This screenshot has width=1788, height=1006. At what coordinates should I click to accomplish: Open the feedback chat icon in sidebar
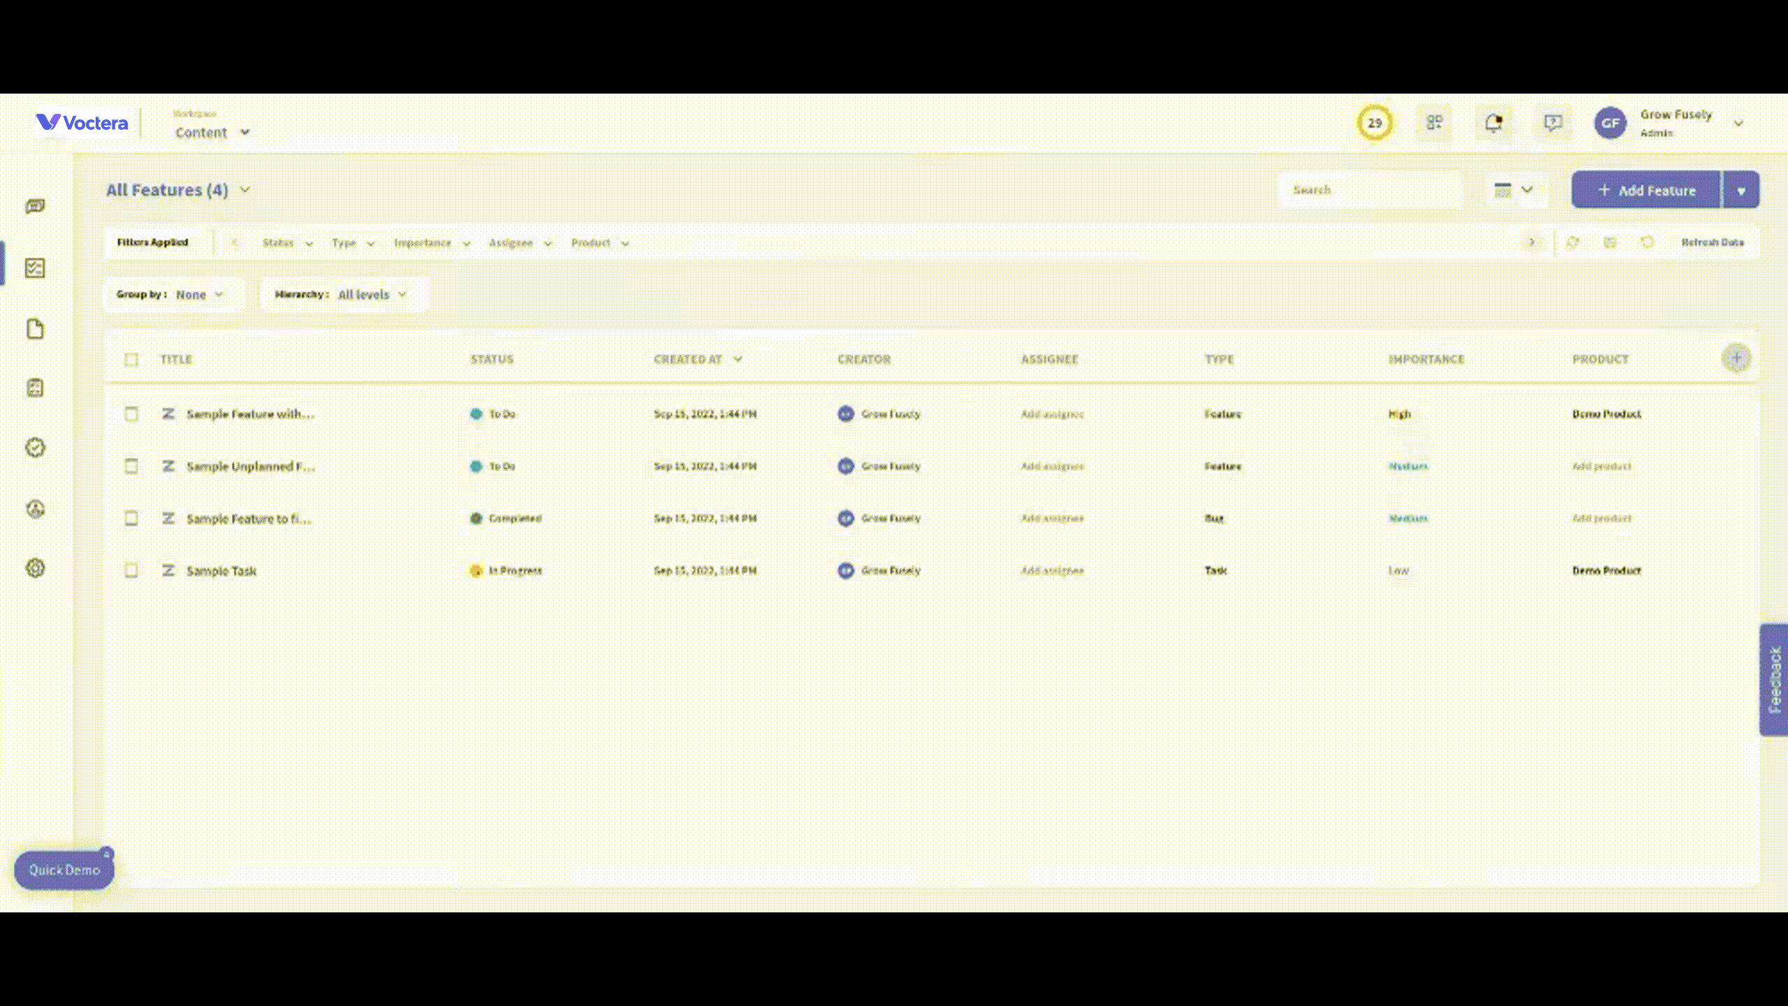[35, 206]
